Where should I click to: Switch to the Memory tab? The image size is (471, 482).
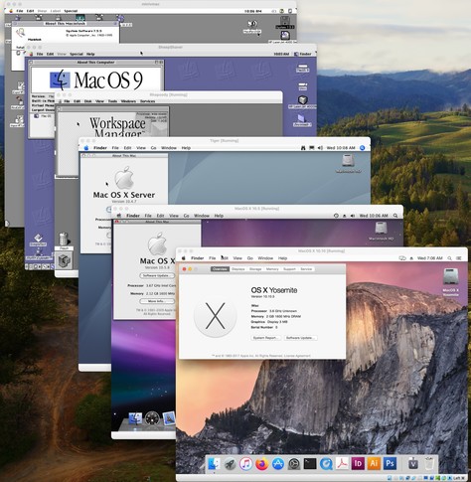click(x=272, y=269)
